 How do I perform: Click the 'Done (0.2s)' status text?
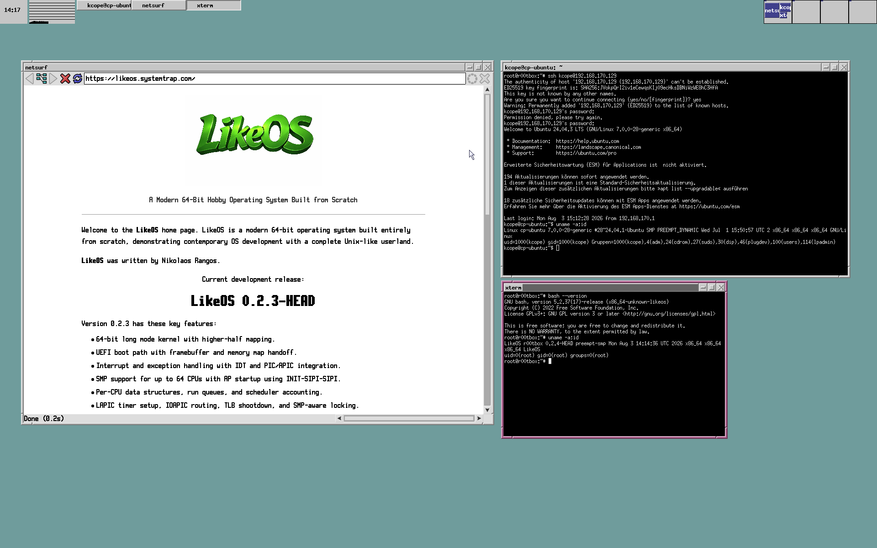pyautogui.click(x=44, y=419)
